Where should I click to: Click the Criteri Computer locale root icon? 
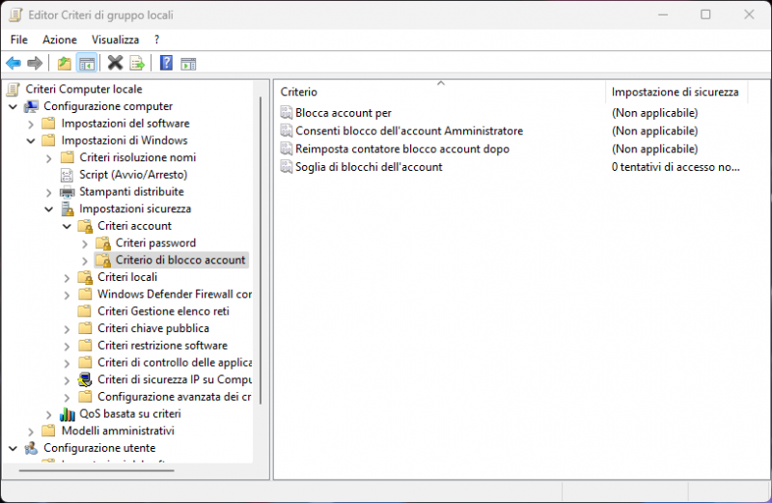click(14, 89)
